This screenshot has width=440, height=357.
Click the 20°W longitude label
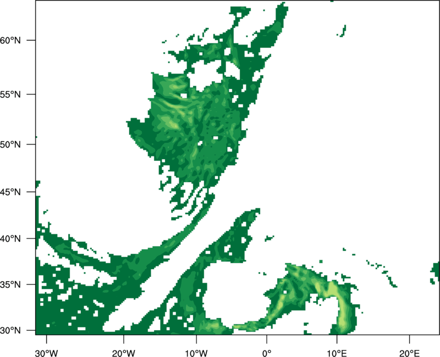123,353
